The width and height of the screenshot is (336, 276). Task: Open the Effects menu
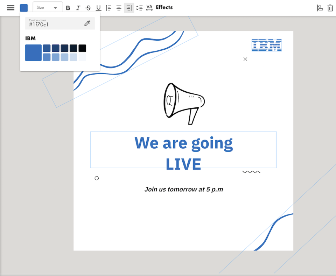pos(164,7)
